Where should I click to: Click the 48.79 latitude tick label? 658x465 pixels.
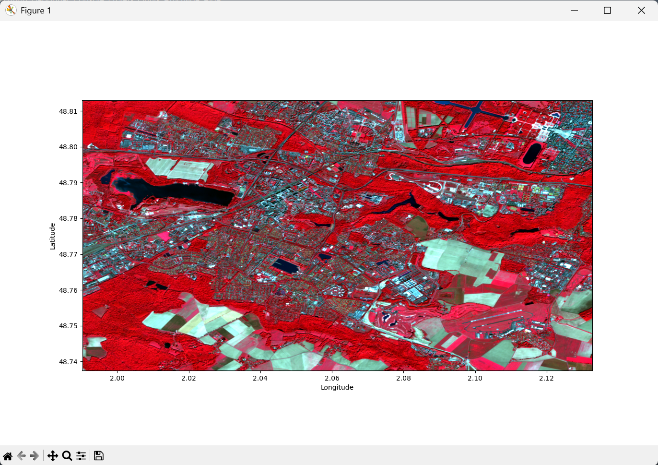pos(68,183)
